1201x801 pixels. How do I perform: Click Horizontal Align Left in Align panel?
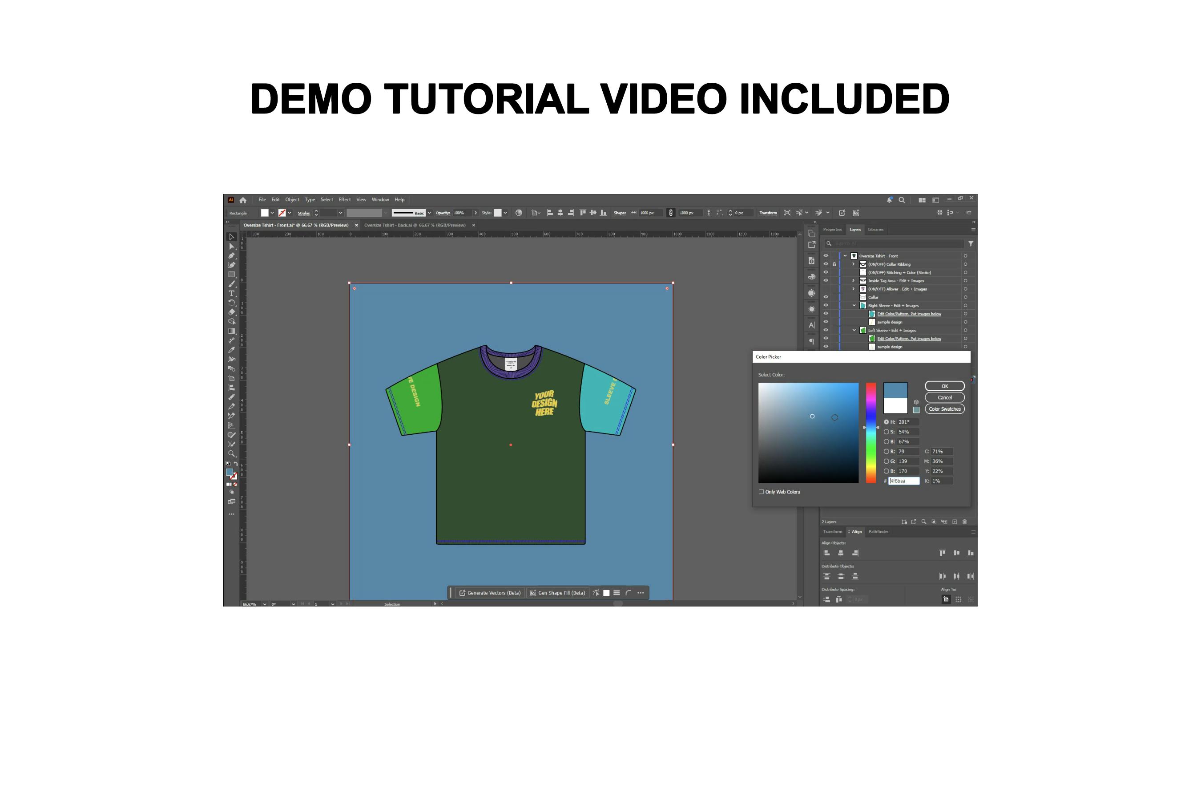827,553
